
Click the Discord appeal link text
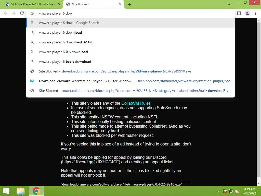90,162
